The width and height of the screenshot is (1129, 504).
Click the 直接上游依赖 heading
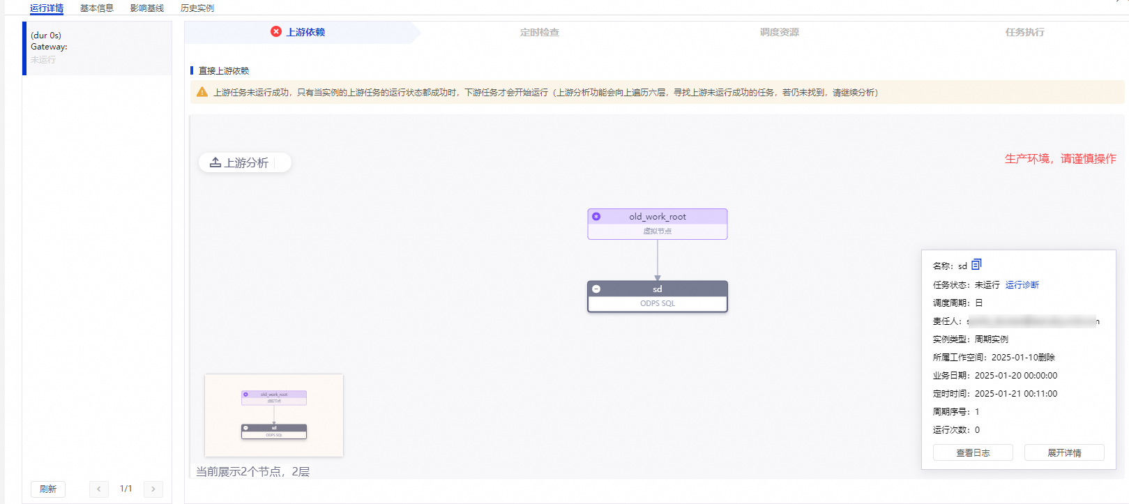pyautogui.click(x=224, y=70)
